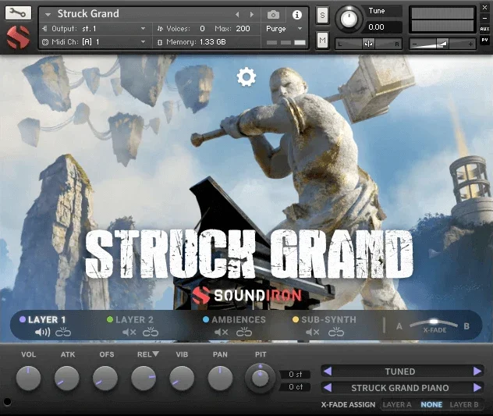The width and height of the screenshot is (493, 416).
Task: Click the 0 st semitone field
Action: [296, 375]
